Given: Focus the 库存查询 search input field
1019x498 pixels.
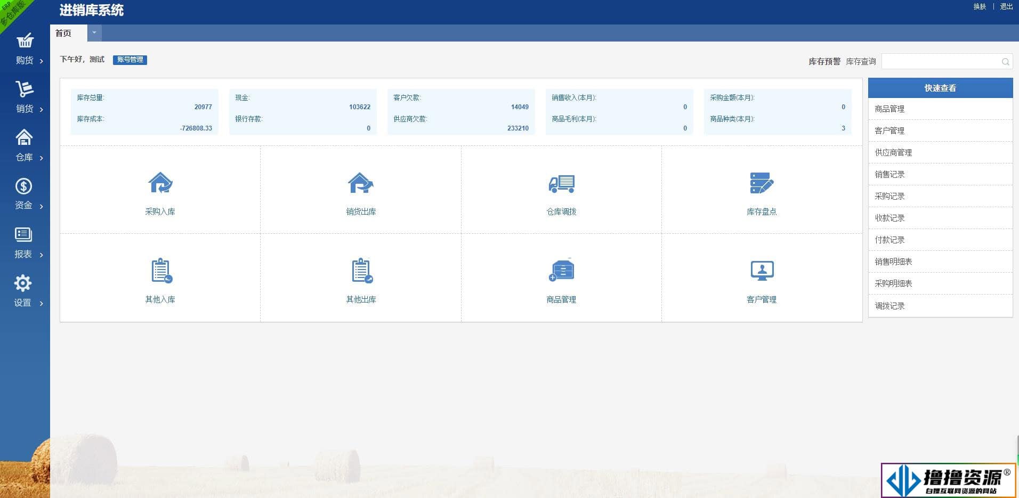Looking at the screenshot, I should pyautogui.click(x=947, y=61).
